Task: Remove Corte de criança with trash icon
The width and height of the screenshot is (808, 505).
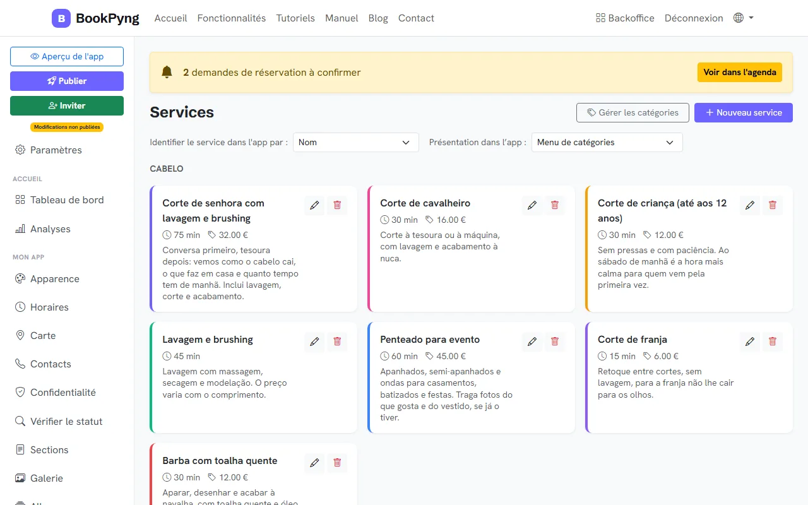Action: 773,205
